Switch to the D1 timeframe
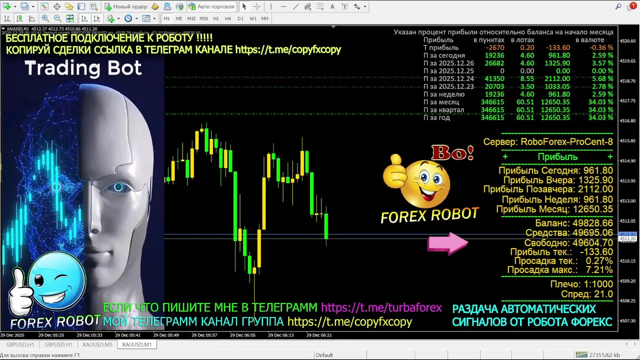 pyautogui.click(x=240, y=18)
